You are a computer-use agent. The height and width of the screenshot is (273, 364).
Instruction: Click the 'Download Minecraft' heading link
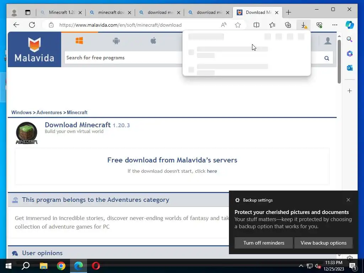(x=77, y=125)
